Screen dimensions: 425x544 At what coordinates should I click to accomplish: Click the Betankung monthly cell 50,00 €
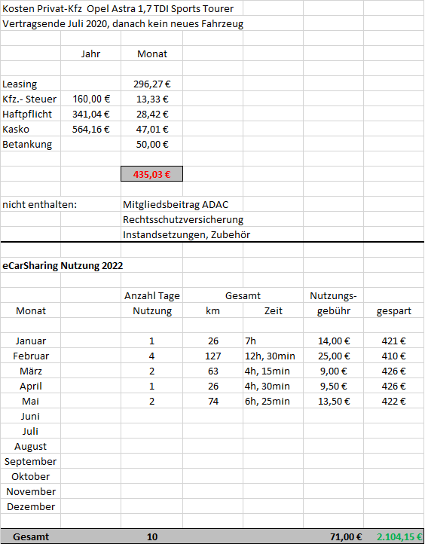(x=152, y=144)
